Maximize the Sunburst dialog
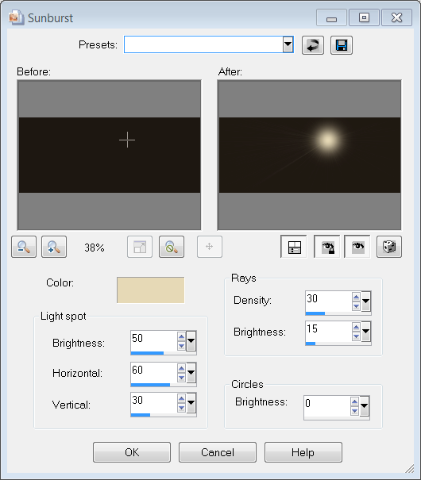421x480 pixels. 364,17
